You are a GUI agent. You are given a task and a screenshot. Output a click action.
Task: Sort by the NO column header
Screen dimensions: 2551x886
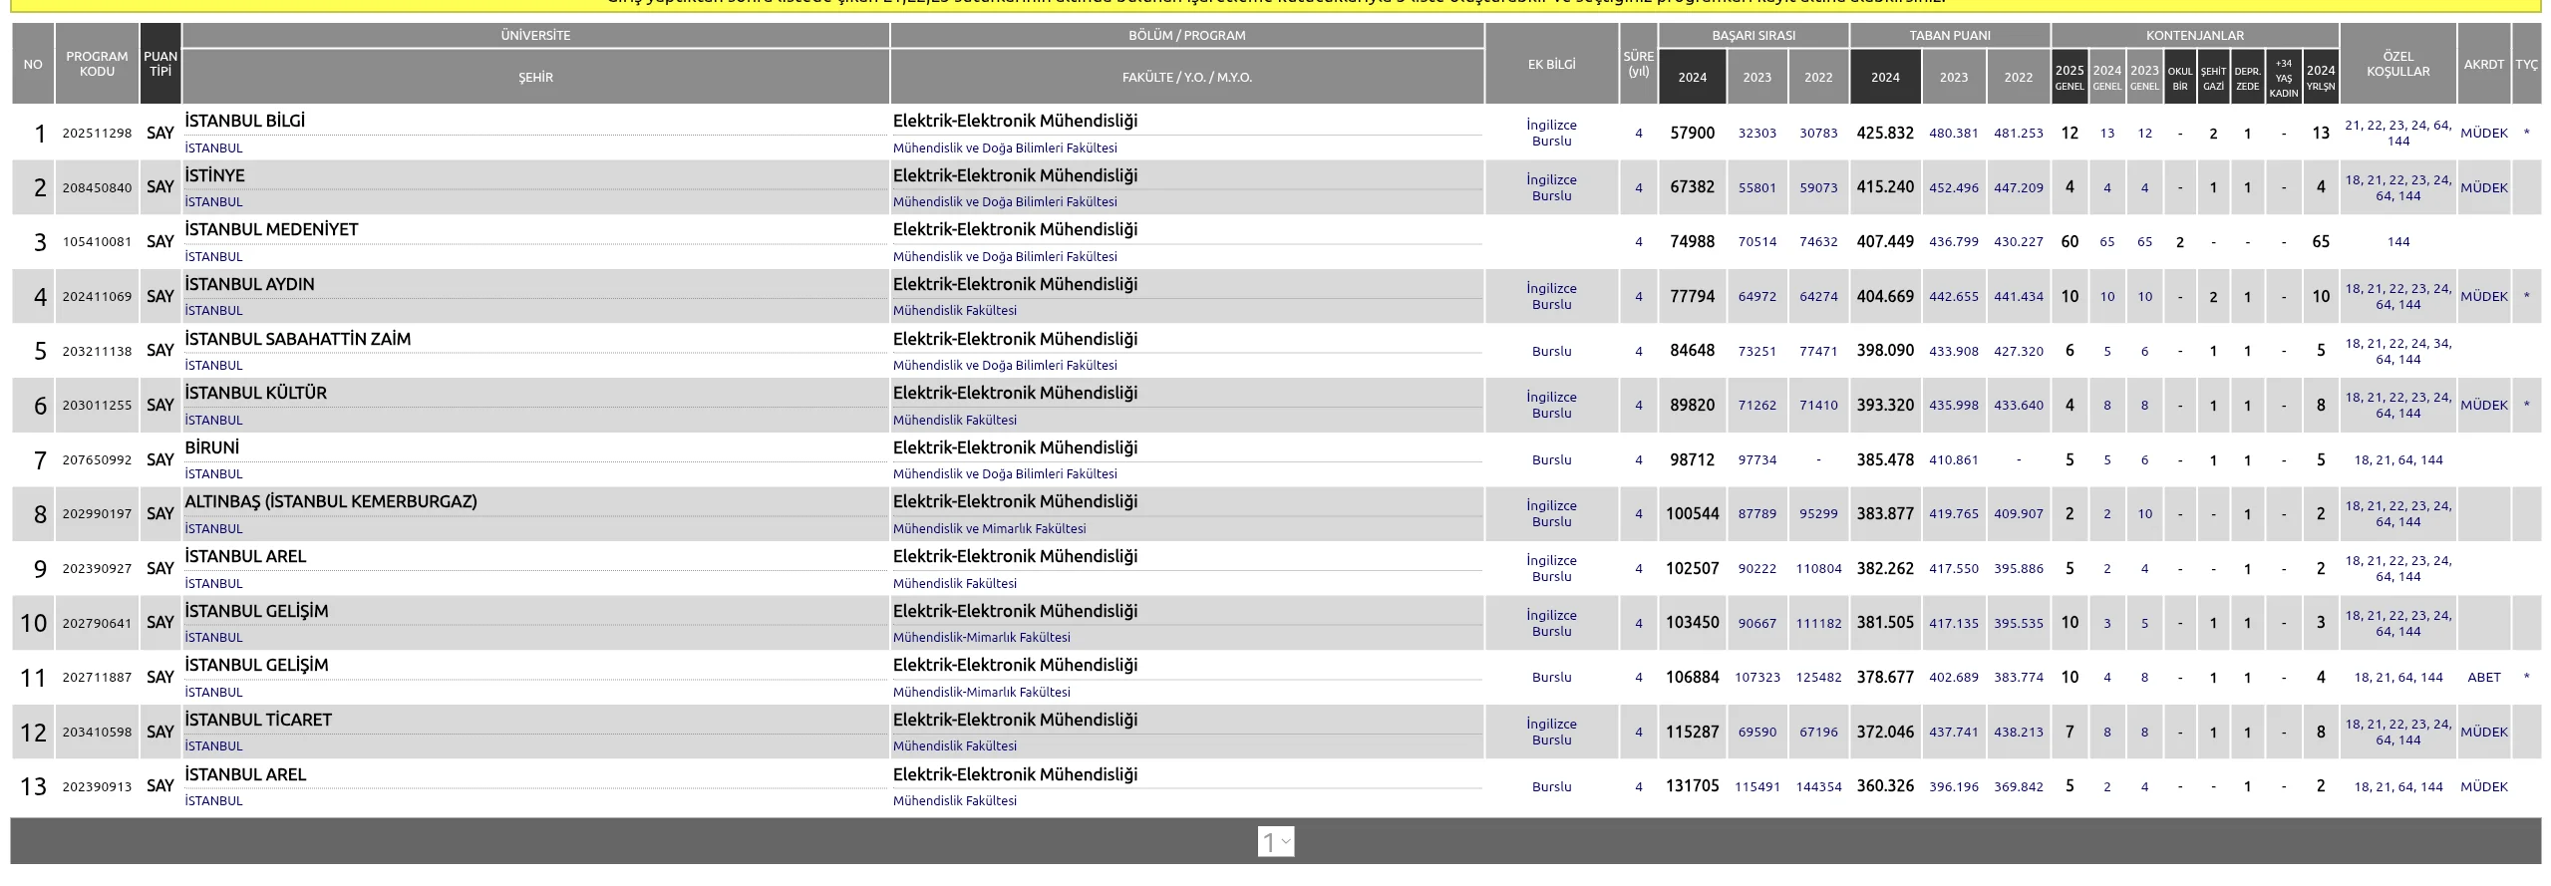33,64
